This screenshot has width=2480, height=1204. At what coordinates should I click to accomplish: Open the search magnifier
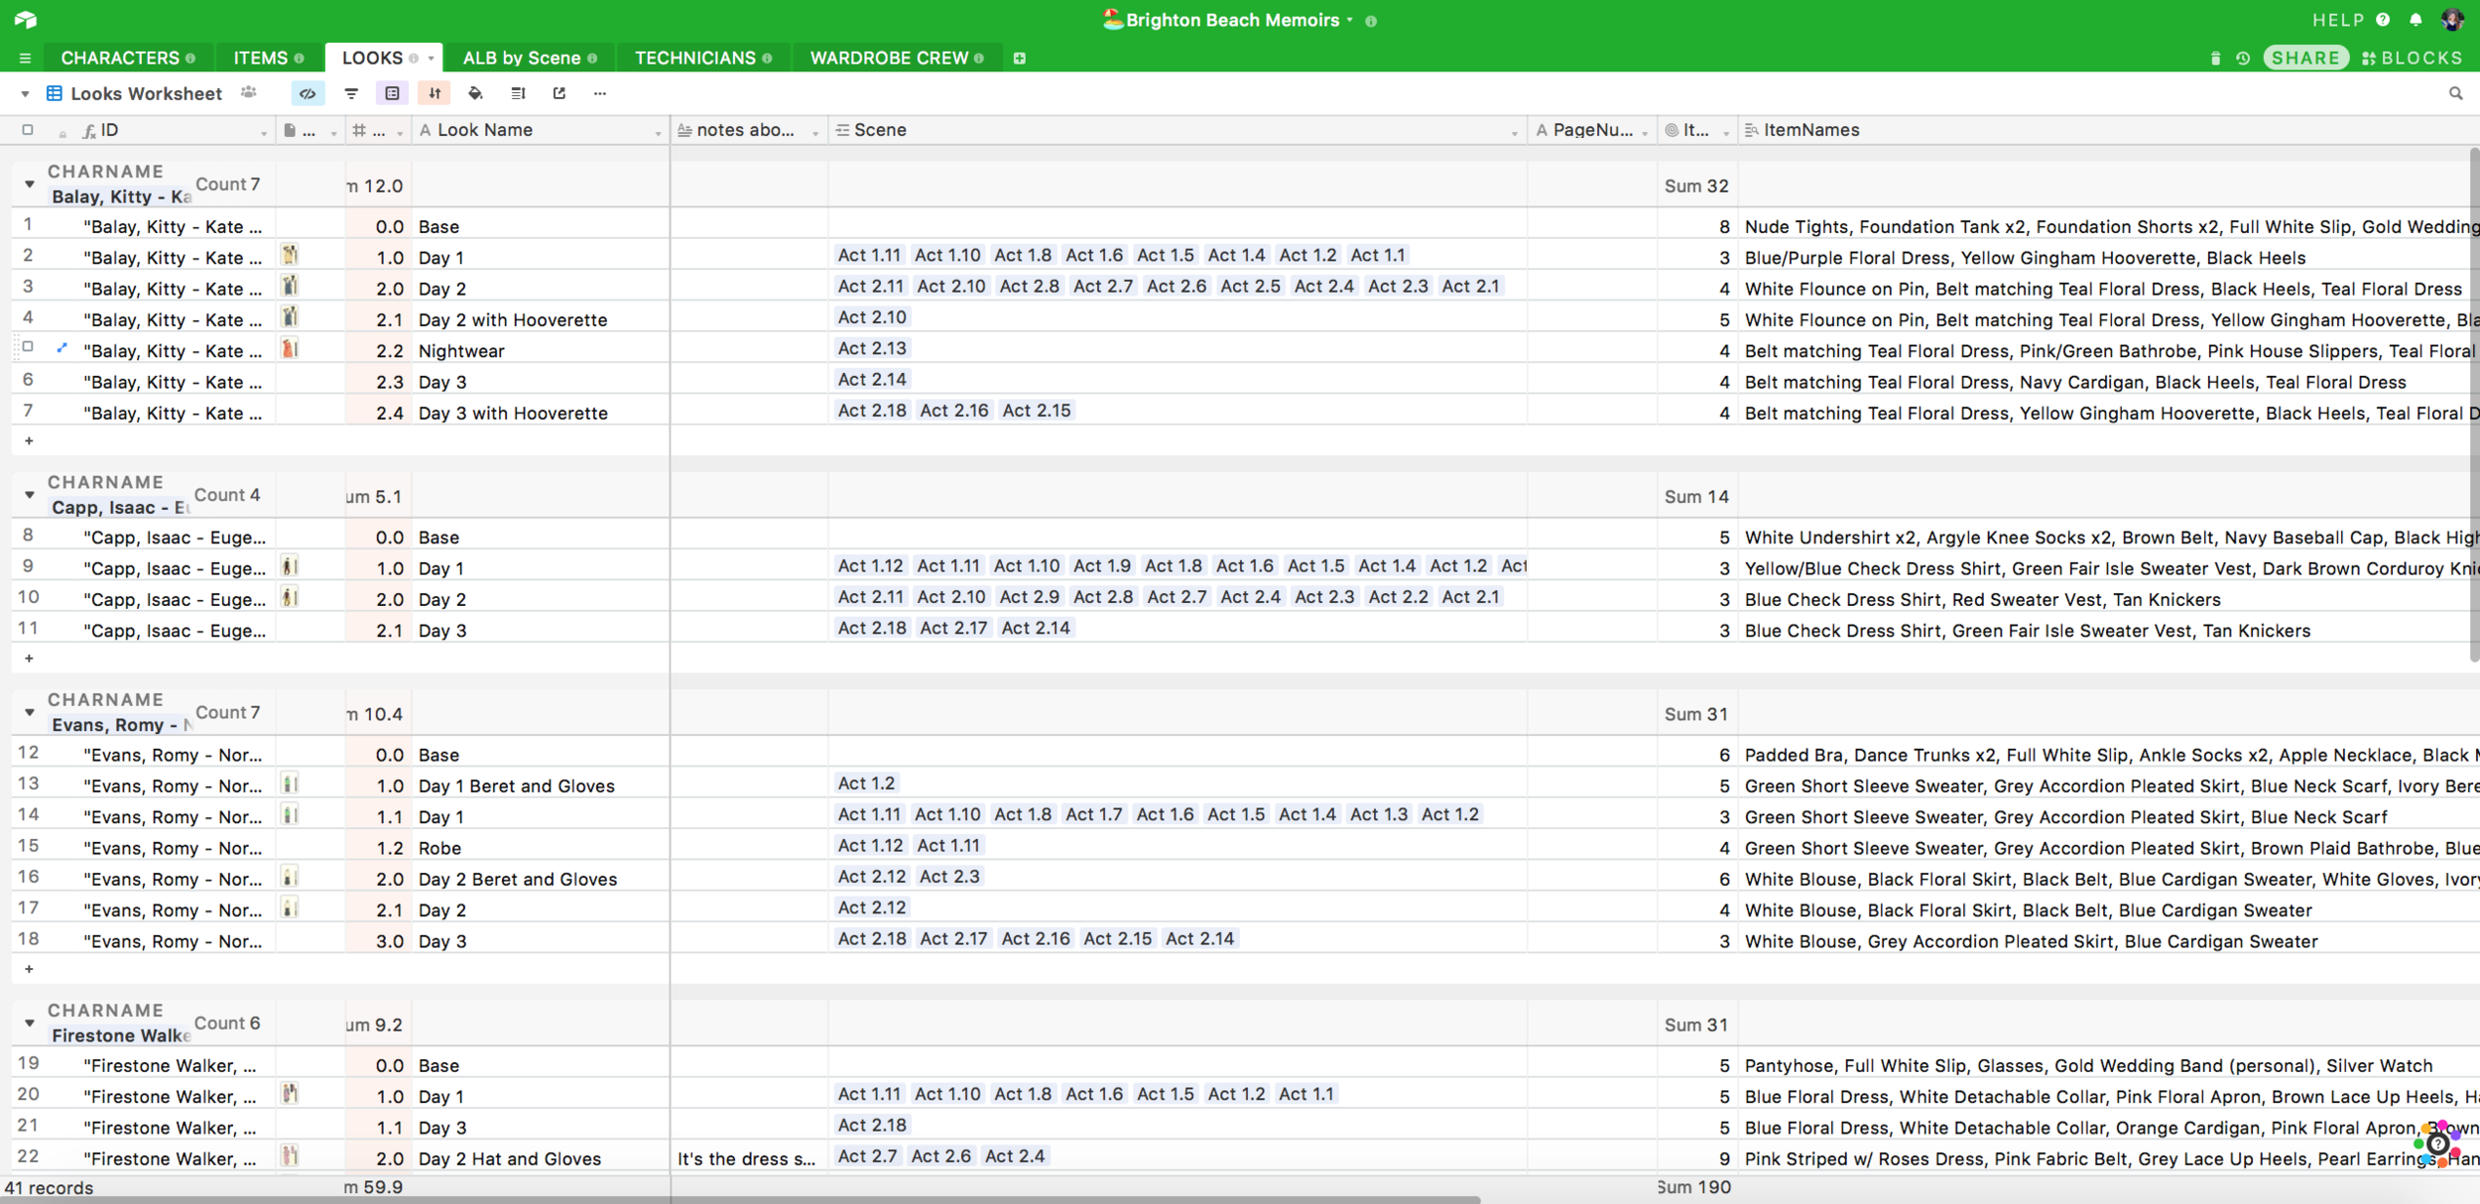[x=2455, y=93]
